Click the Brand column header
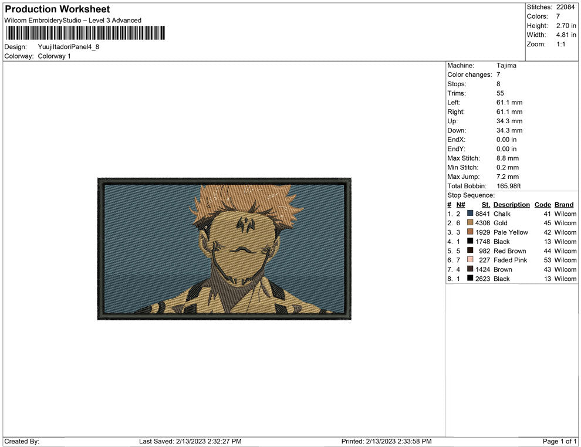Viewport: 581px width, 447px height. coord(564,205)
